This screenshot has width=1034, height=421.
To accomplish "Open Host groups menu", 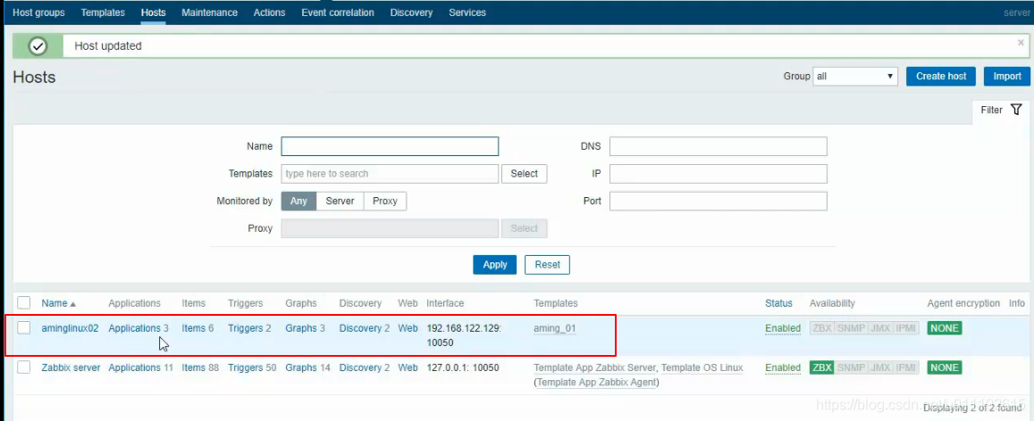I will [39, 12].
